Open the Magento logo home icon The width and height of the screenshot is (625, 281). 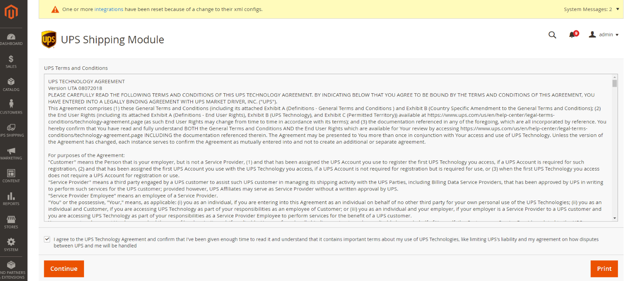pyautogui.click(x=11, y=12)
